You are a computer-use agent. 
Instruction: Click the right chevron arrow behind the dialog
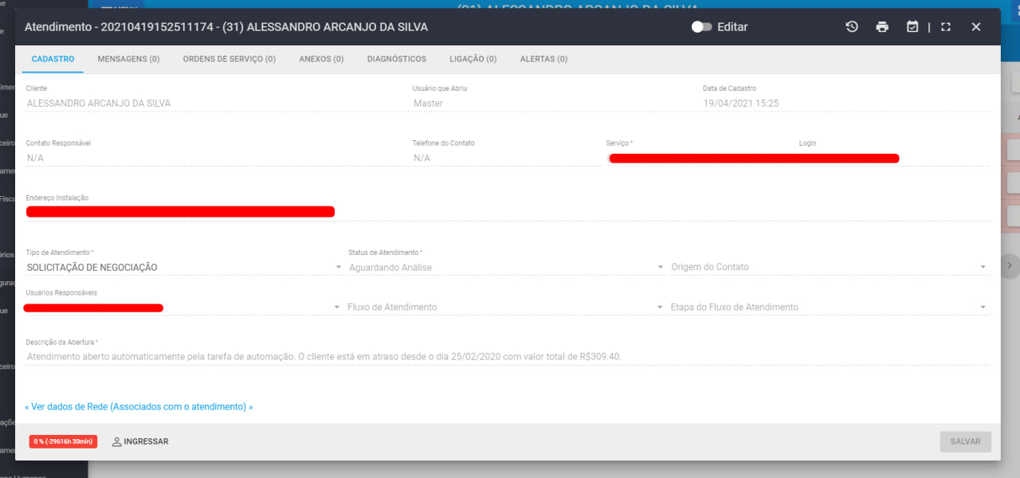click(1010, 265)
